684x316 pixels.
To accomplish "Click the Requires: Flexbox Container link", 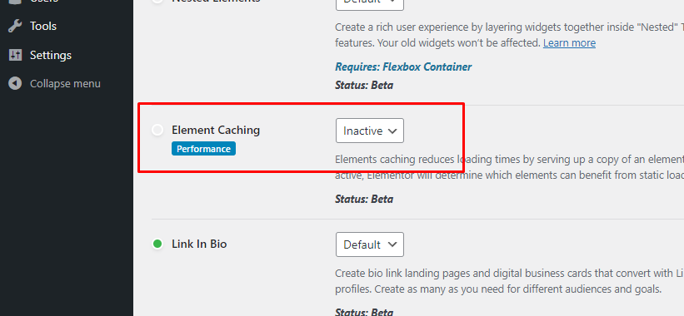I will click(x=403, y=67).
